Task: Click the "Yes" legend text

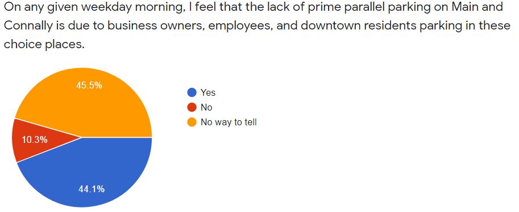Action: [208, 93]
